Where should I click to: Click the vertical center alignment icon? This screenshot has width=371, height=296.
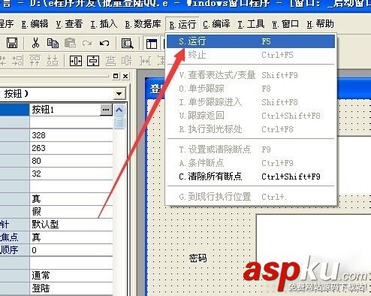pyautogui.click(x=93, y=61)
